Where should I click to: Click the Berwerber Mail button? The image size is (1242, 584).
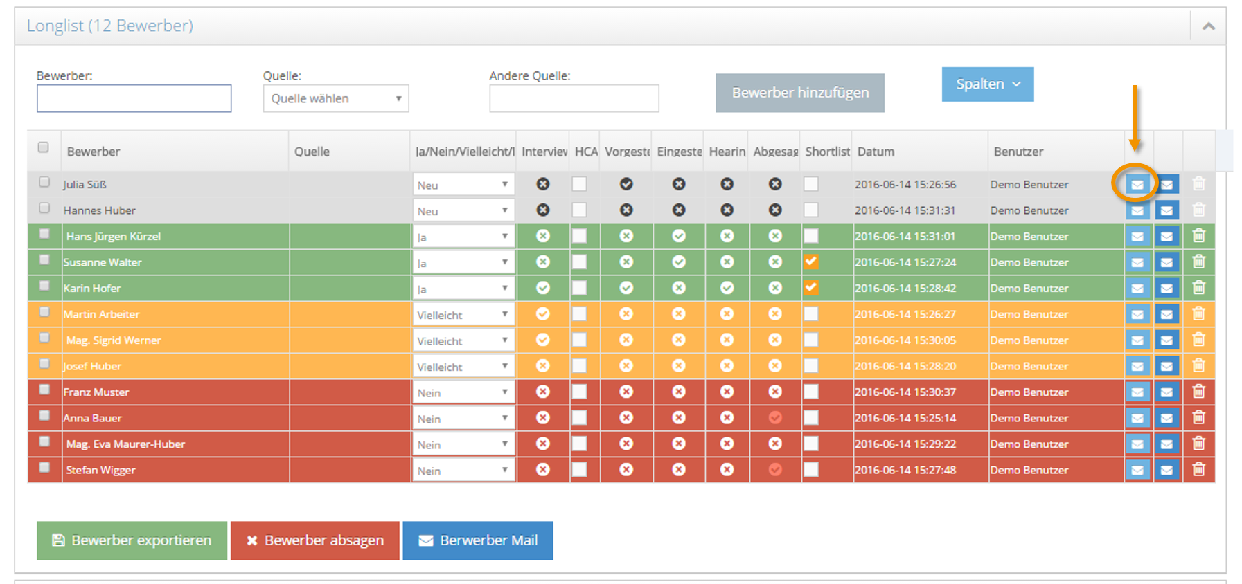coord(478,540)
